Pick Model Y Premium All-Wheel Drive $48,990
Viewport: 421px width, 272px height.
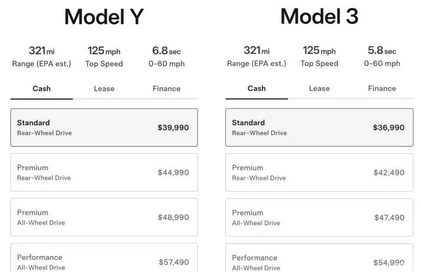point(104,218)
